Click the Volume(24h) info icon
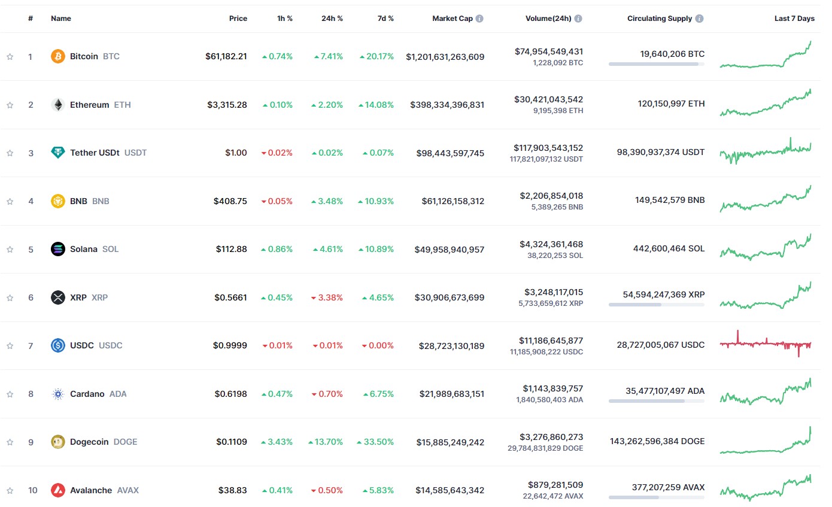The width and height of the screenshot is (832, 507). [578, 19]
